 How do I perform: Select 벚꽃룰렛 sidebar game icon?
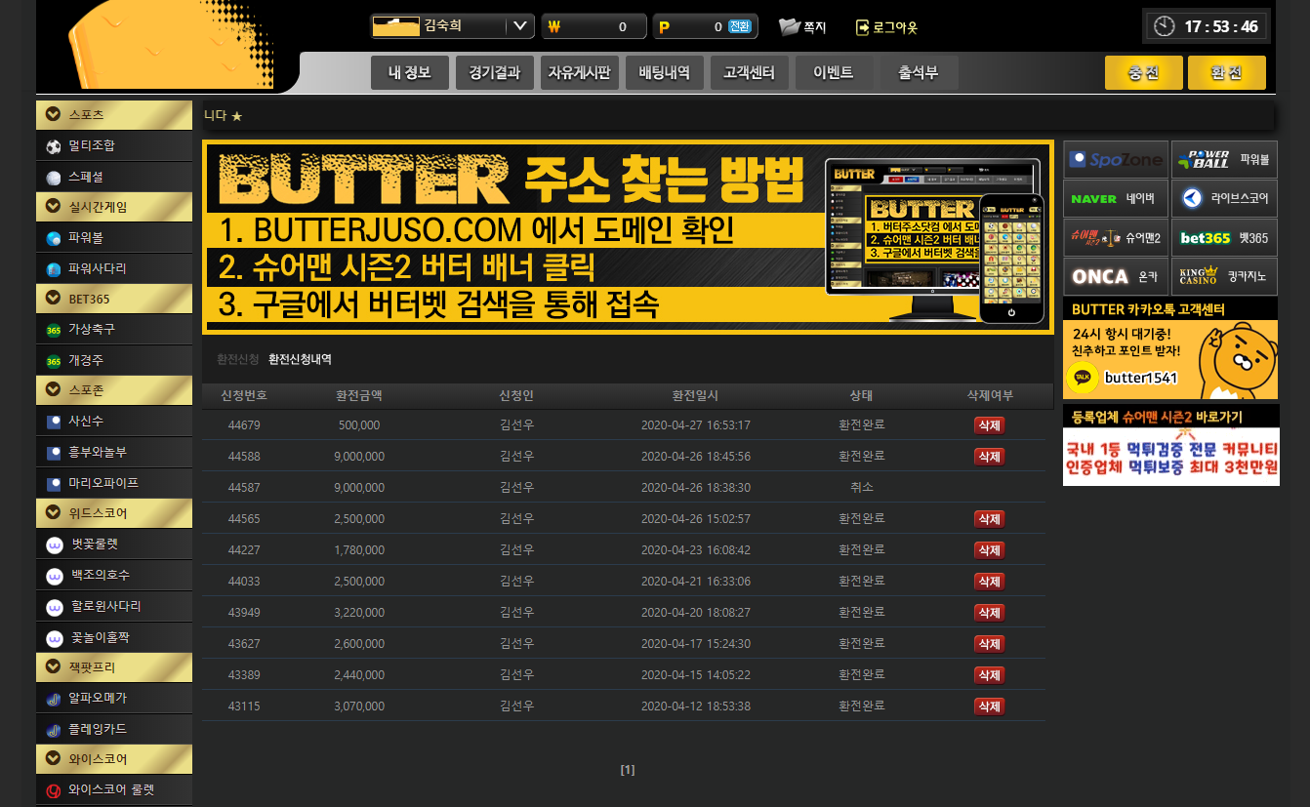point(55,545)
